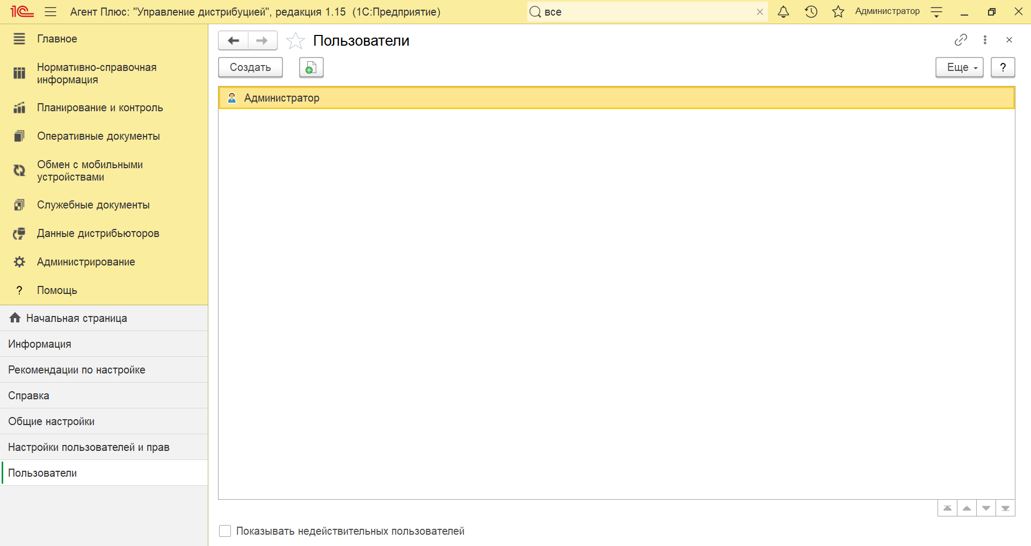Click the Помощь question mark icon
Image resolution: width=1031 pixels, height=546 pixels.
(19, 290)
